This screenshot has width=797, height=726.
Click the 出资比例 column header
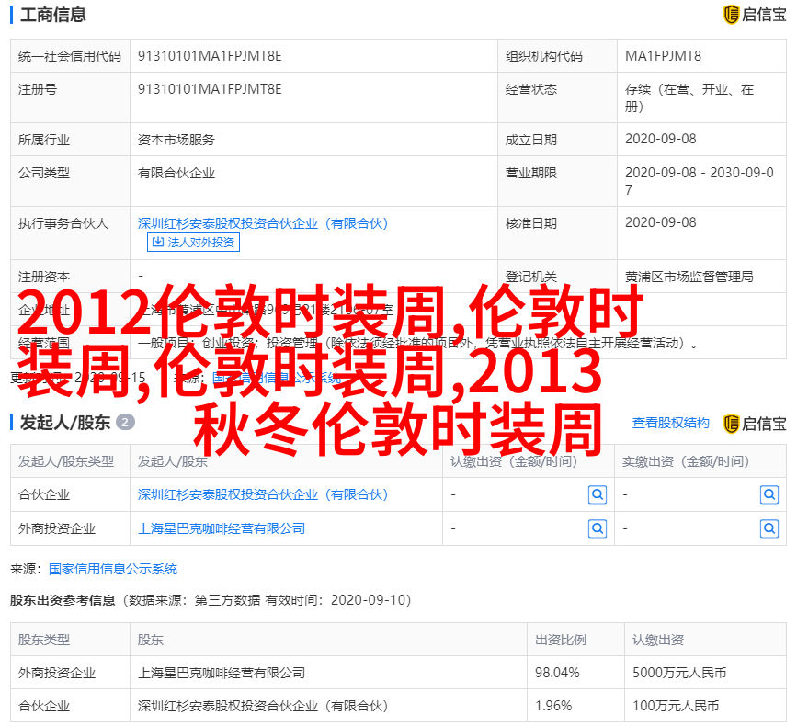(560, 641)
